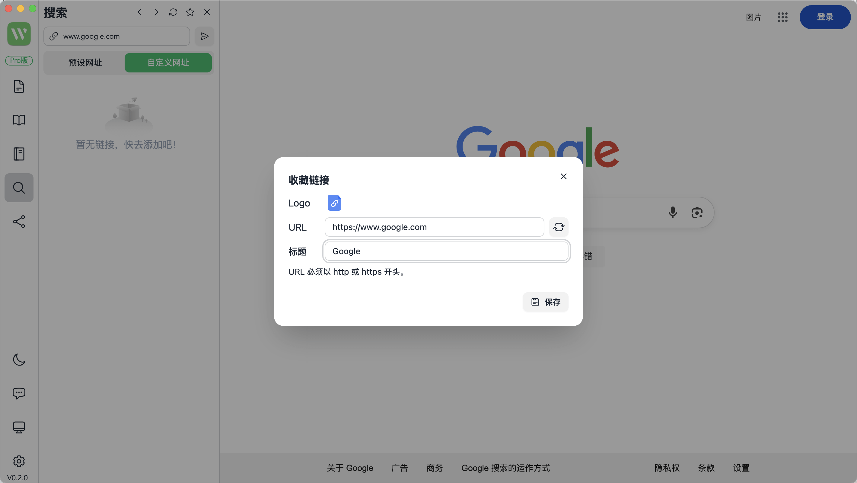Open 广告 footer link
Viewport: 857px width, 483px height.
point(400,468)
